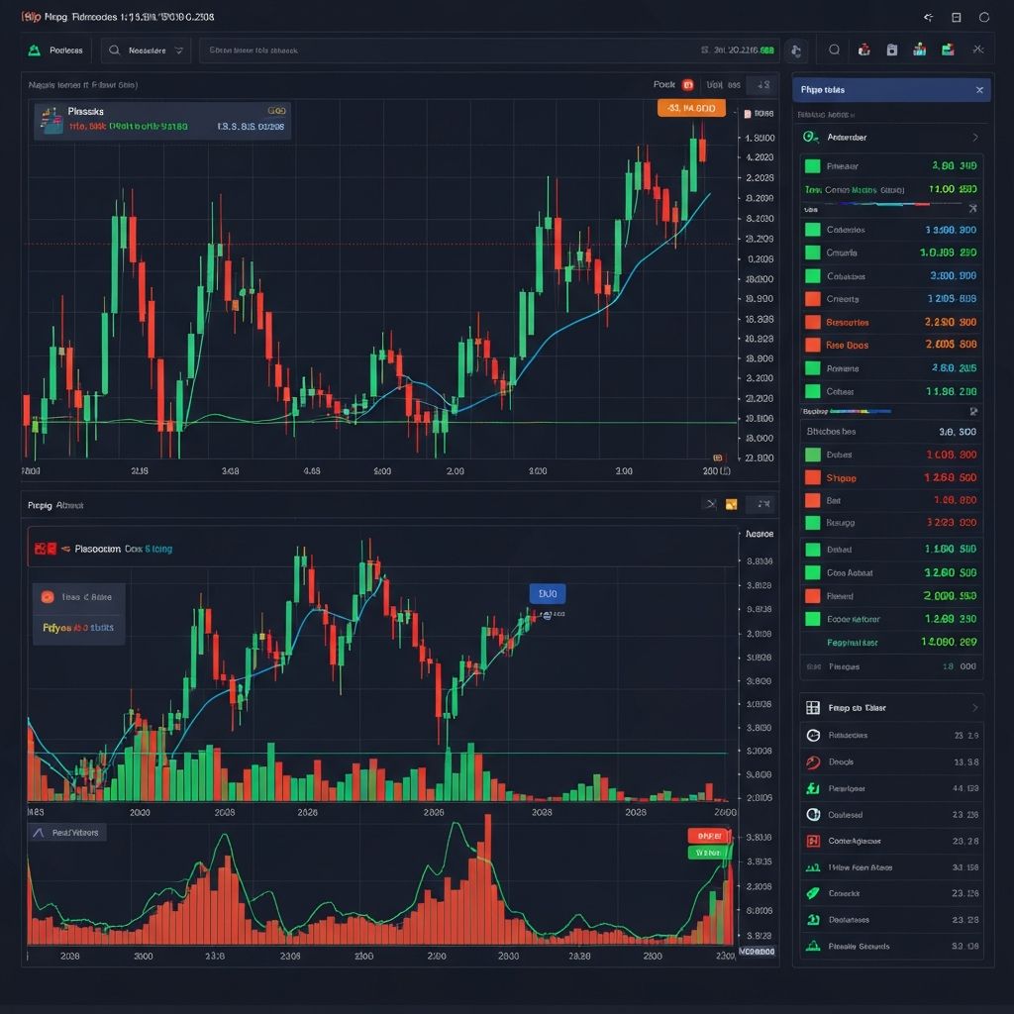Toggle the orange marker on the lower chart header
Image resolution: width=1014 pixels, height=1014 pixels.
point(731,503)
